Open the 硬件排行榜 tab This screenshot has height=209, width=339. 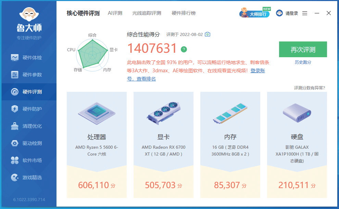click(184, 13)
